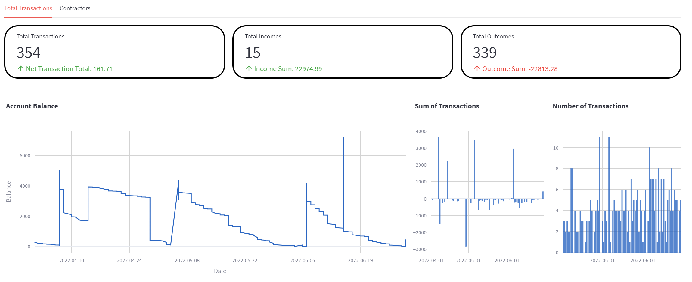
Task: Click the Account Balance chart title
Action: pos(32,106)
